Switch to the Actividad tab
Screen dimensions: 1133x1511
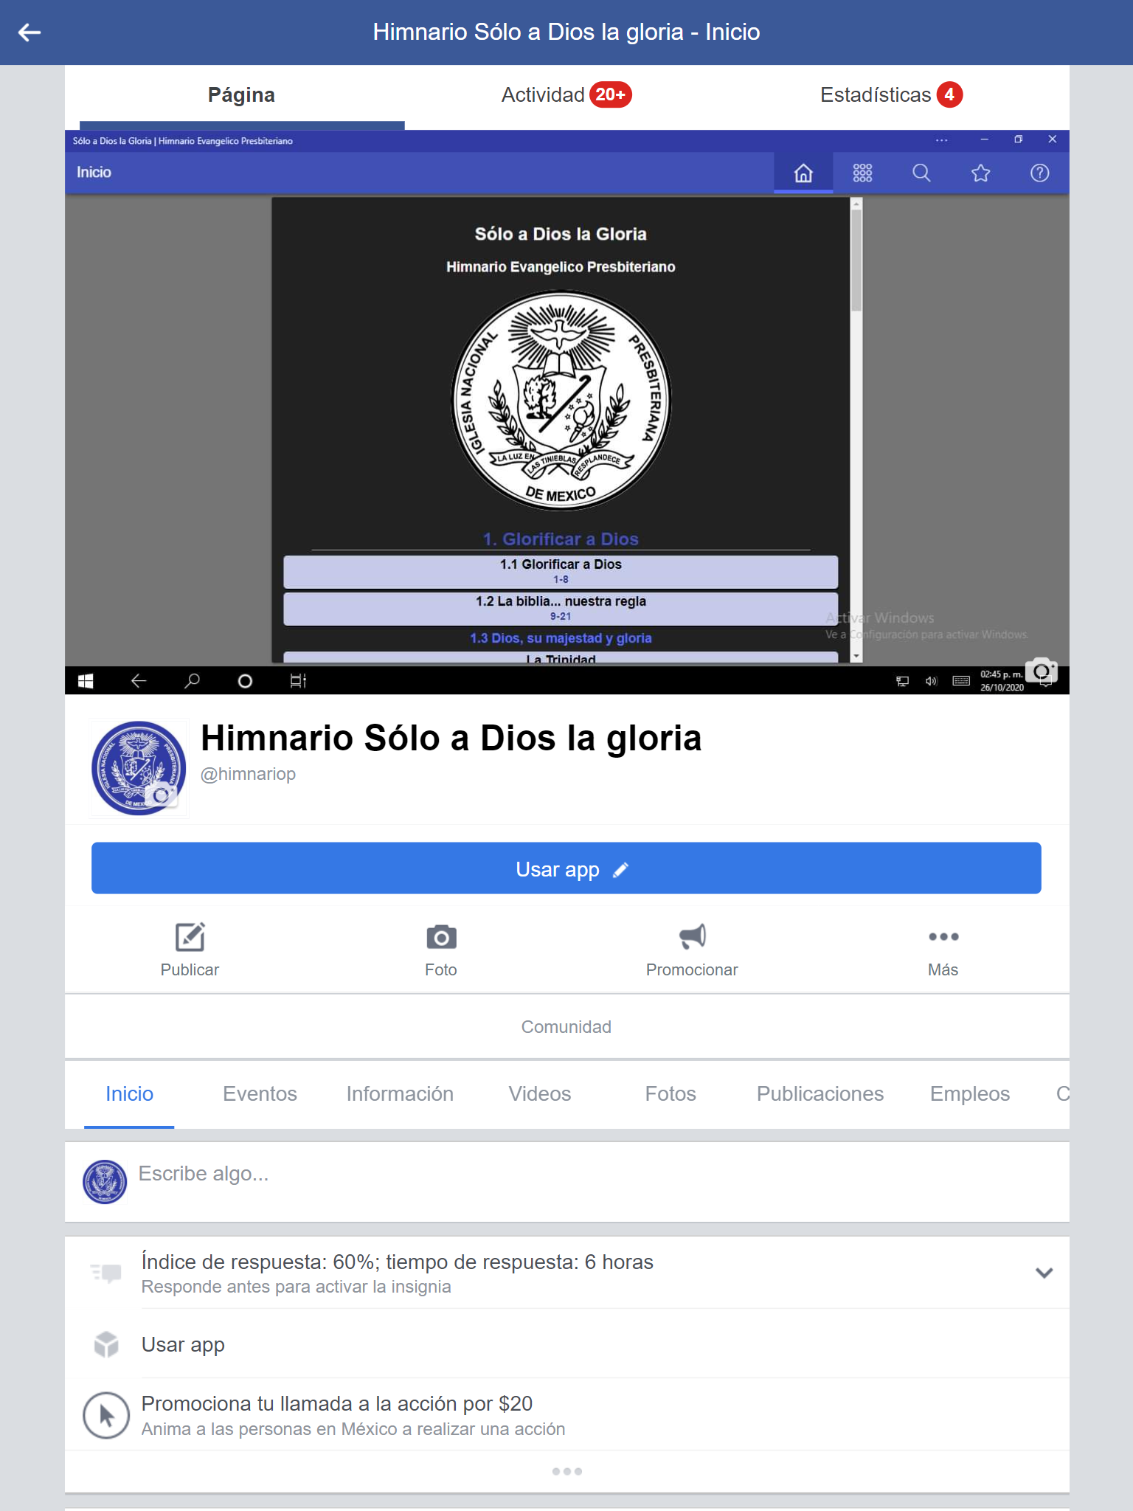click(x=566, y=95)
